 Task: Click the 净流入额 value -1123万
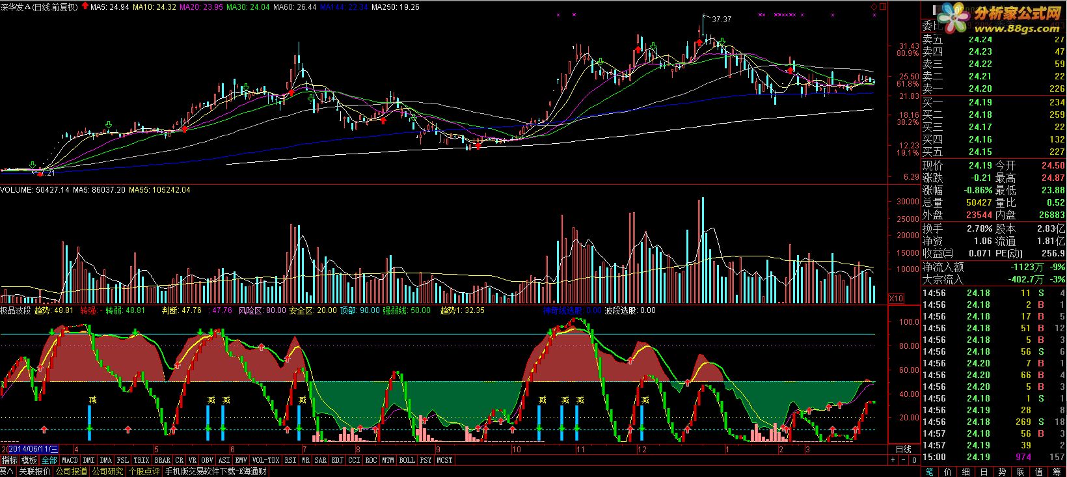click(1028, 267)
